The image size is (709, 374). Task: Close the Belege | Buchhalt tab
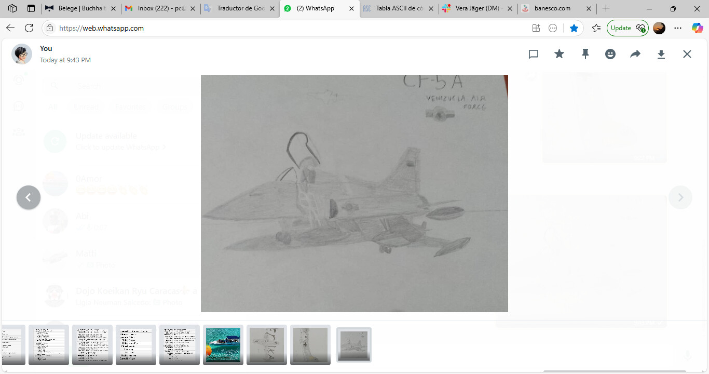(x=114, y=8)
